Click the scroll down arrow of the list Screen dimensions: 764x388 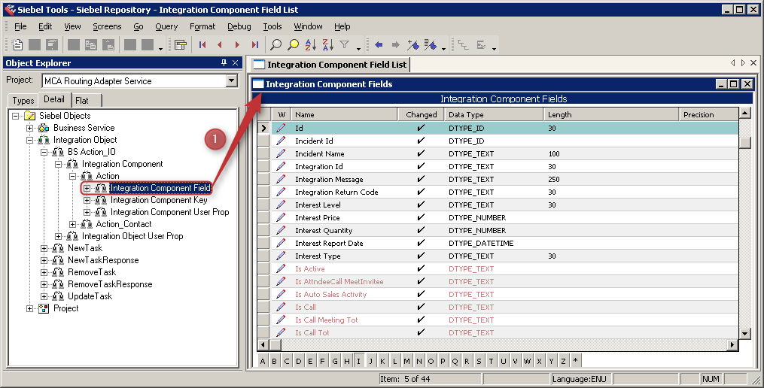tap(744, 333)
